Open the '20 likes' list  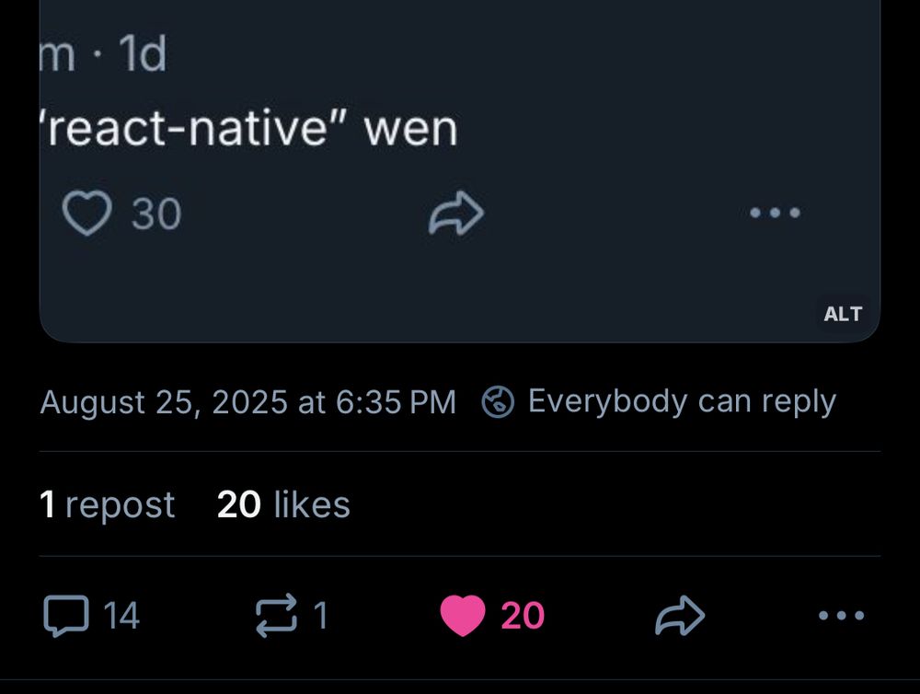[282, 503]
